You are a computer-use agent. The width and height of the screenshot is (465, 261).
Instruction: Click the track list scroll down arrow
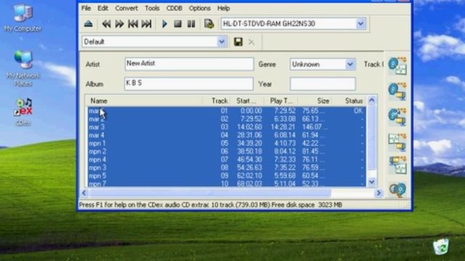coord(371,182)
